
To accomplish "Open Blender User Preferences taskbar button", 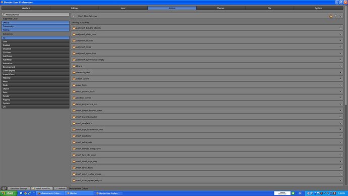I will [108, 193].
